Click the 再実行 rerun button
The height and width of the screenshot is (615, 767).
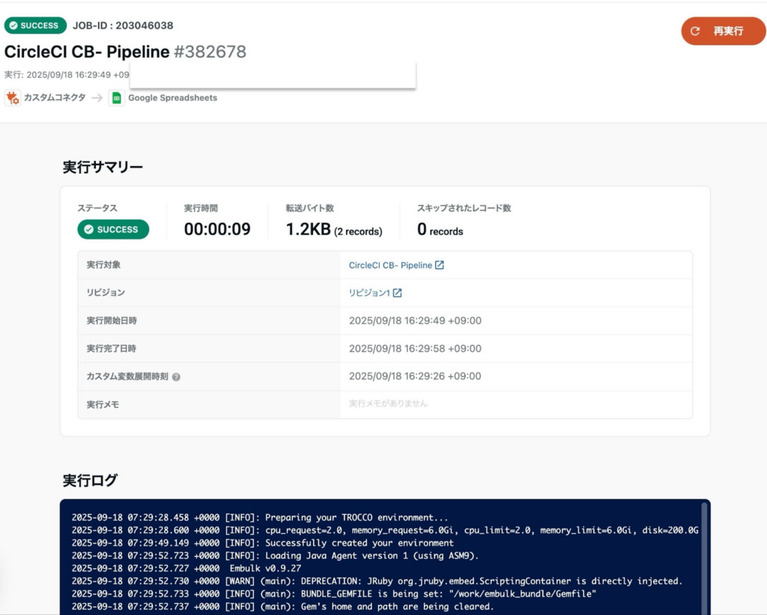pyautogui.click(x=723, y=31)
